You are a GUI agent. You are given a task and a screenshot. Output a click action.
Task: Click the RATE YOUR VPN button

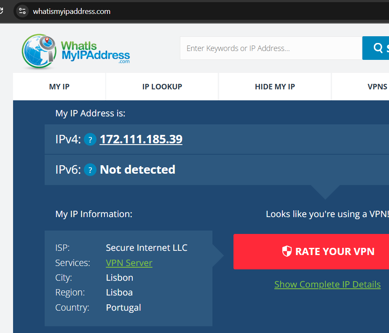click(x=311, y=251)
